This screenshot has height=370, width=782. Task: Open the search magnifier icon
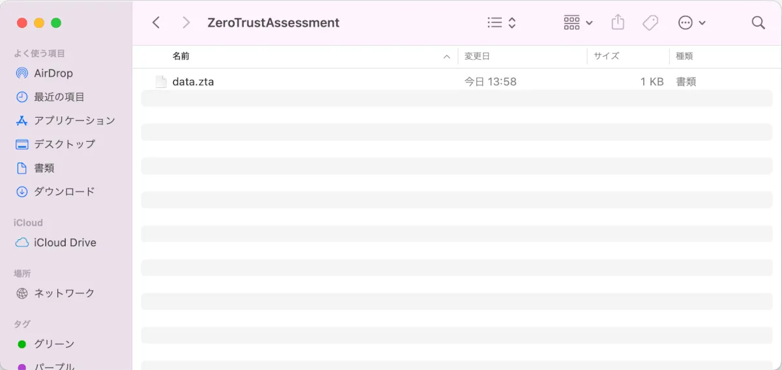758,23
